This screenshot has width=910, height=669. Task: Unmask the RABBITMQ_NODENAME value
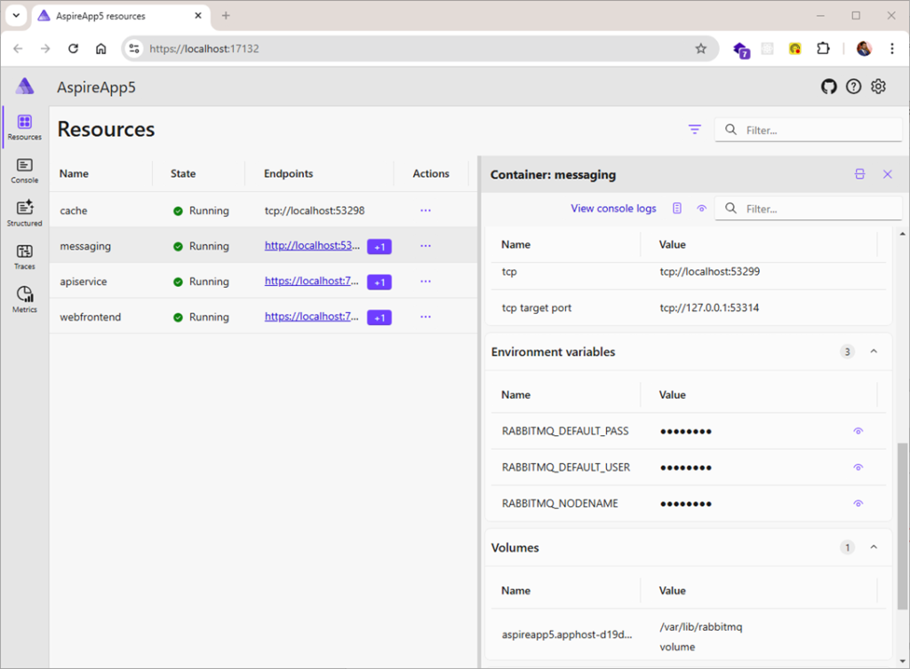858,504
